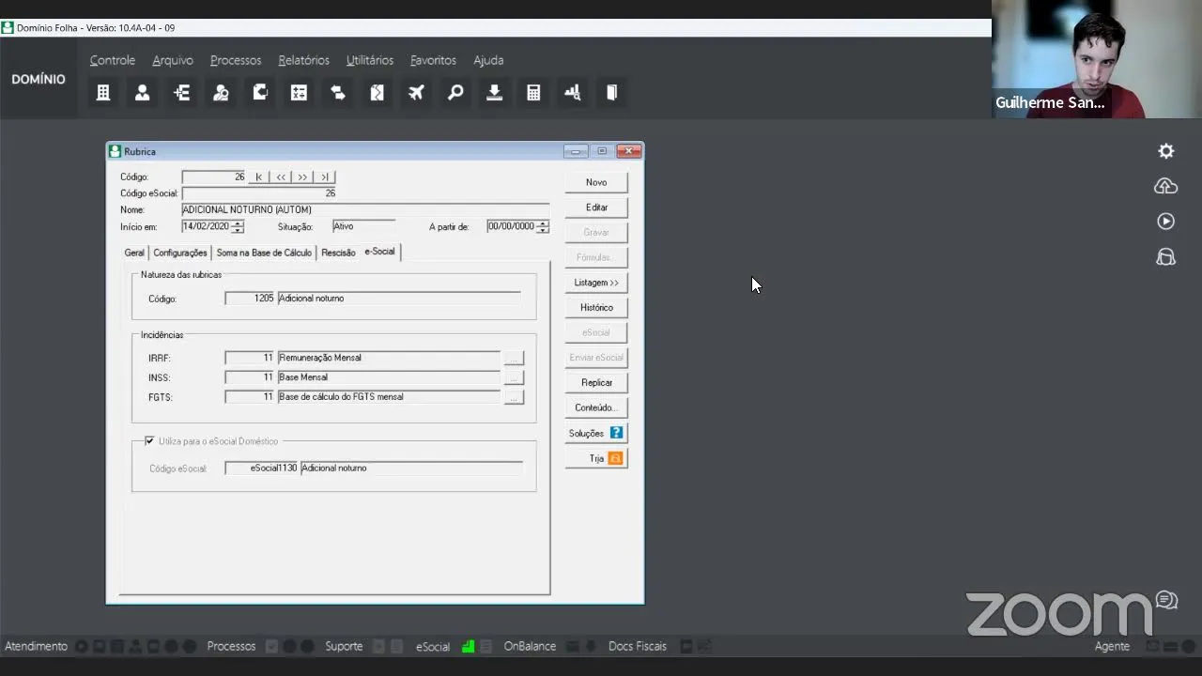Open the Controle menu

coord(113,60)
